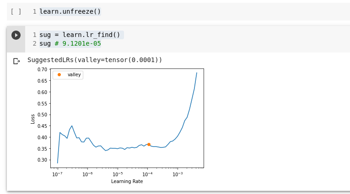350x194 pixels.
Task: Click line number 1 of unfreeze cell
Action: pyautogui.click(x=34, y=11)
